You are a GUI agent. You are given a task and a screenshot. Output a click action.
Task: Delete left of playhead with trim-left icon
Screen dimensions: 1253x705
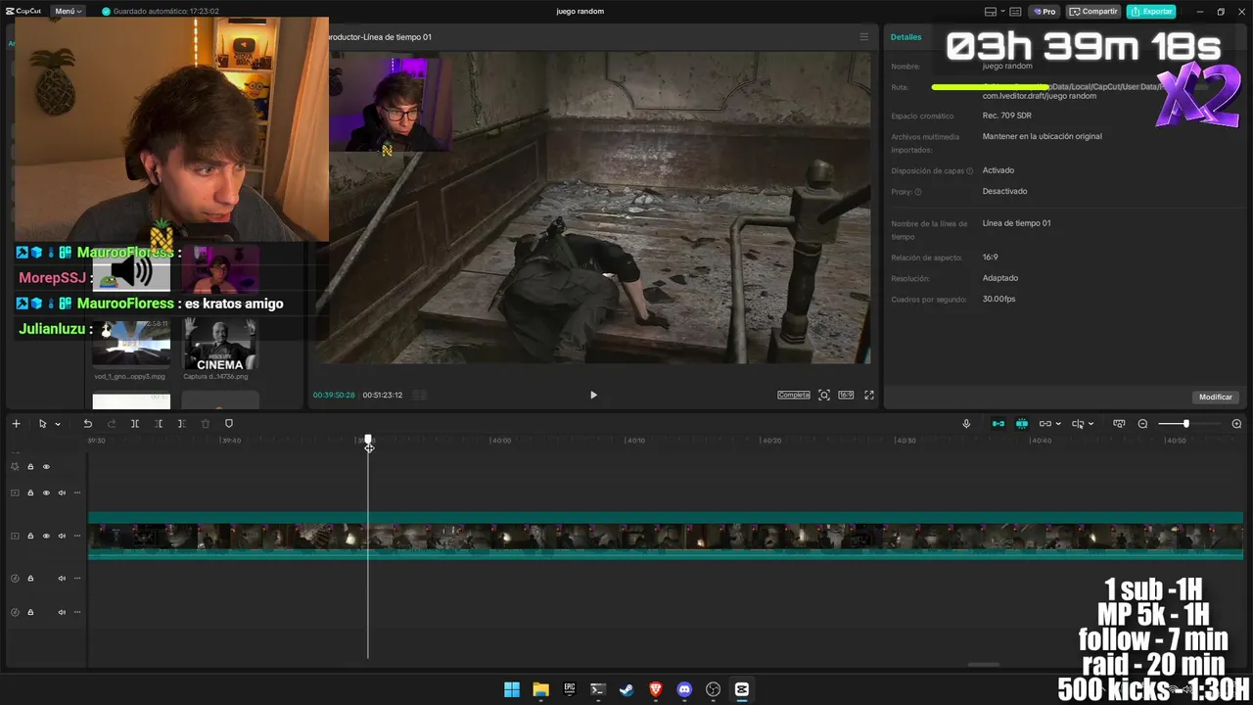pos(159,424)
